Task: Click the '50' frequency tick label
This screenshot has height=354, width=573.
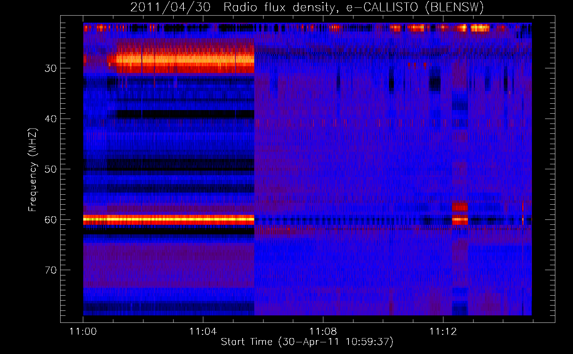Action: [x=51, y=169]
